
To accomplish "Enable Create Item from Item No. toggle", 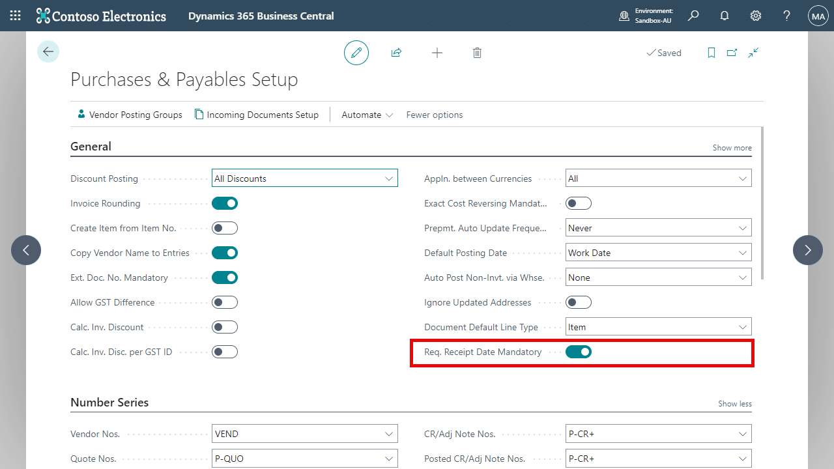I will point(225,228).
